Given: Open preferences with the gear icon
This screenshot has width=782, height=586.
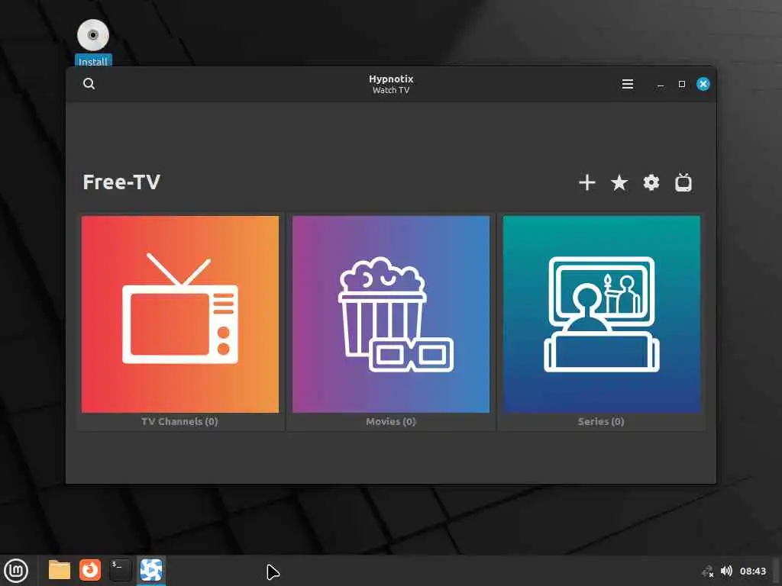Looking at the screenshot, I should click(651, 182).
